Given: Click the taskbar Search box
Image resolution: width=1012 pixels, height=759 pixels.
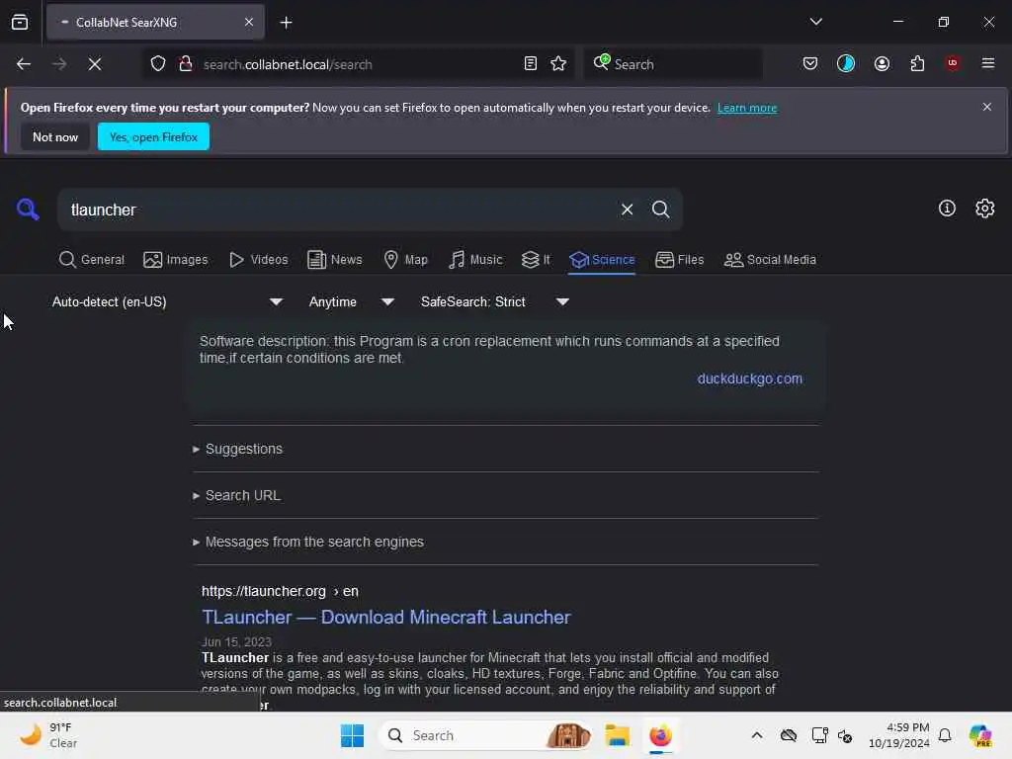Looking at the screenshot, I should (485, 735).
